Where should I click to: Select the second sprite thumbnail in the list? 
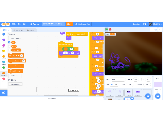pos(119,93)
